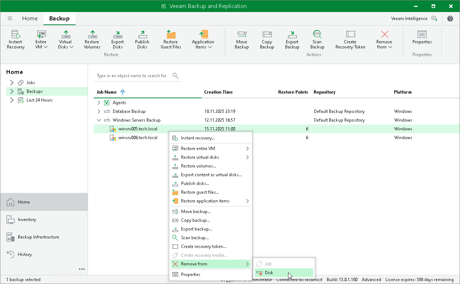Choose Restore volumes in context menu
The width and height of the screenshot is (460, 284).
tap(211, 166)
